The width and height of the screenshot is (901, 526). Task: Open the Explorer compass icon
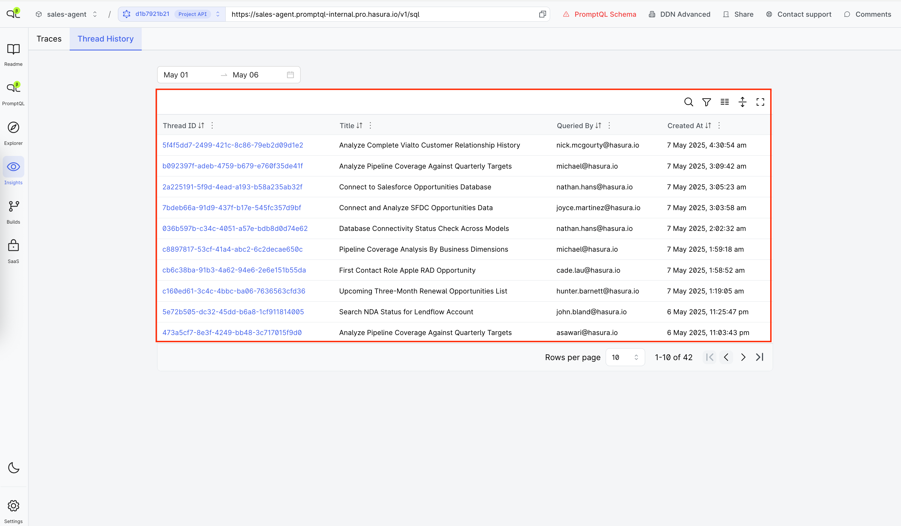pyautogui.click(x=13, y=127)
